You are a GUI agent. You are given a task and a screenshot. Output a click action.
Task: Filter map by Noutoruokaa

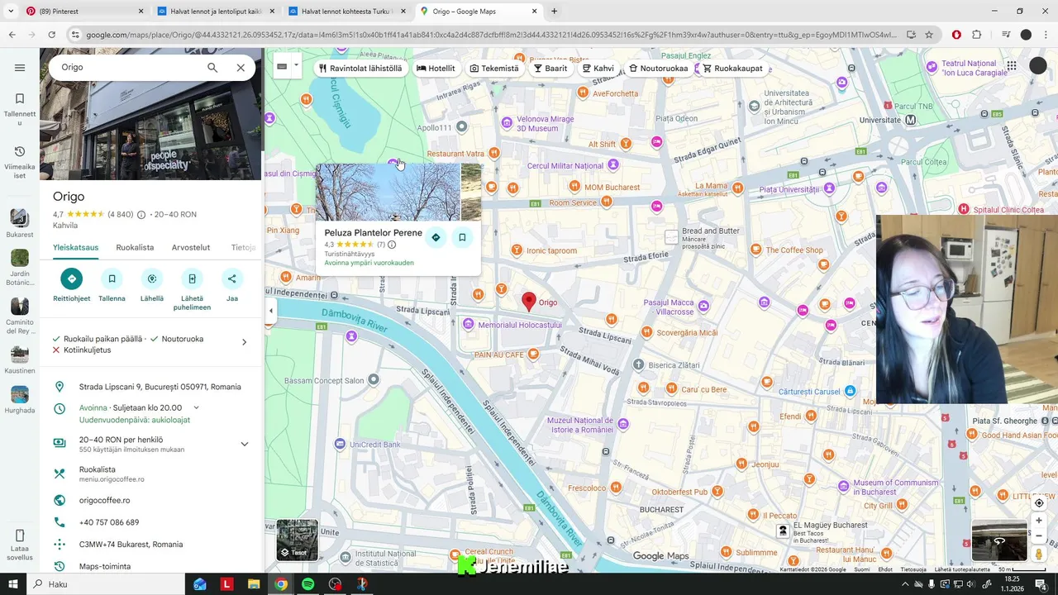(x=658, y=69)
